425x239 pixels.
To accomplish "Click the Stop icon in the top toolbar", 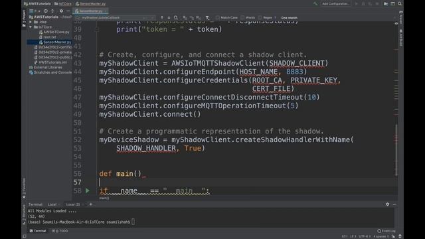I will click(377, 4).
